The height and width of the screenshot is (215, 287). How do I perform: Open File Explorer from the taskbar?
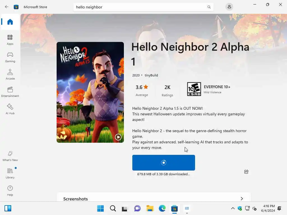click(150, 208)
